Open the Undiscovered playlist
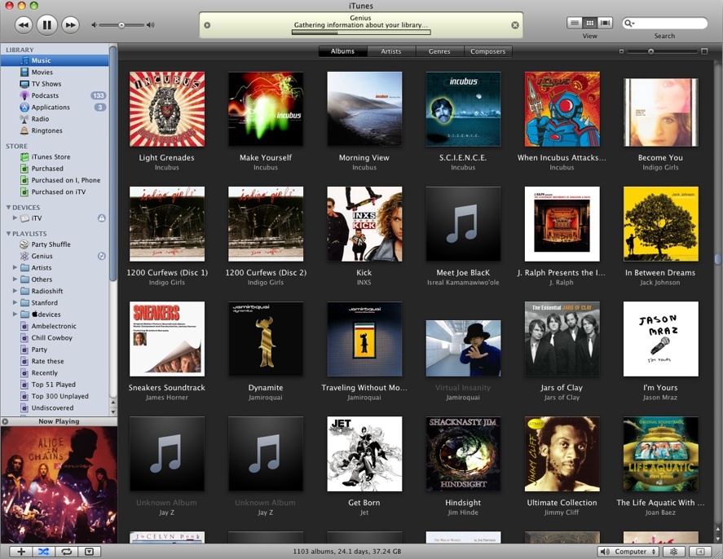Screen dimensions: 723x559 point(55,408)
